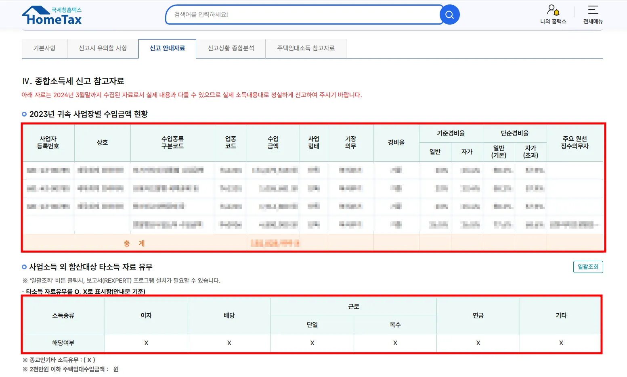Click the 복수 sub-header
Viewport: 627px width, 377px height.
tap(395, 325)
